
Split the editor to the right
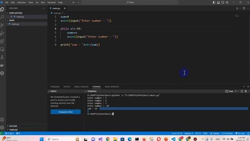coord(244,8)
